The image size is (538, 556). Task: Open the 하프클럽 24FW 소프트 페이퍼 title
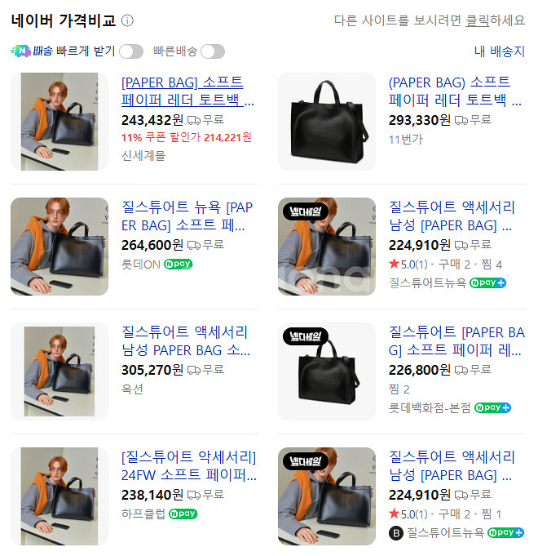pos(189,465)
